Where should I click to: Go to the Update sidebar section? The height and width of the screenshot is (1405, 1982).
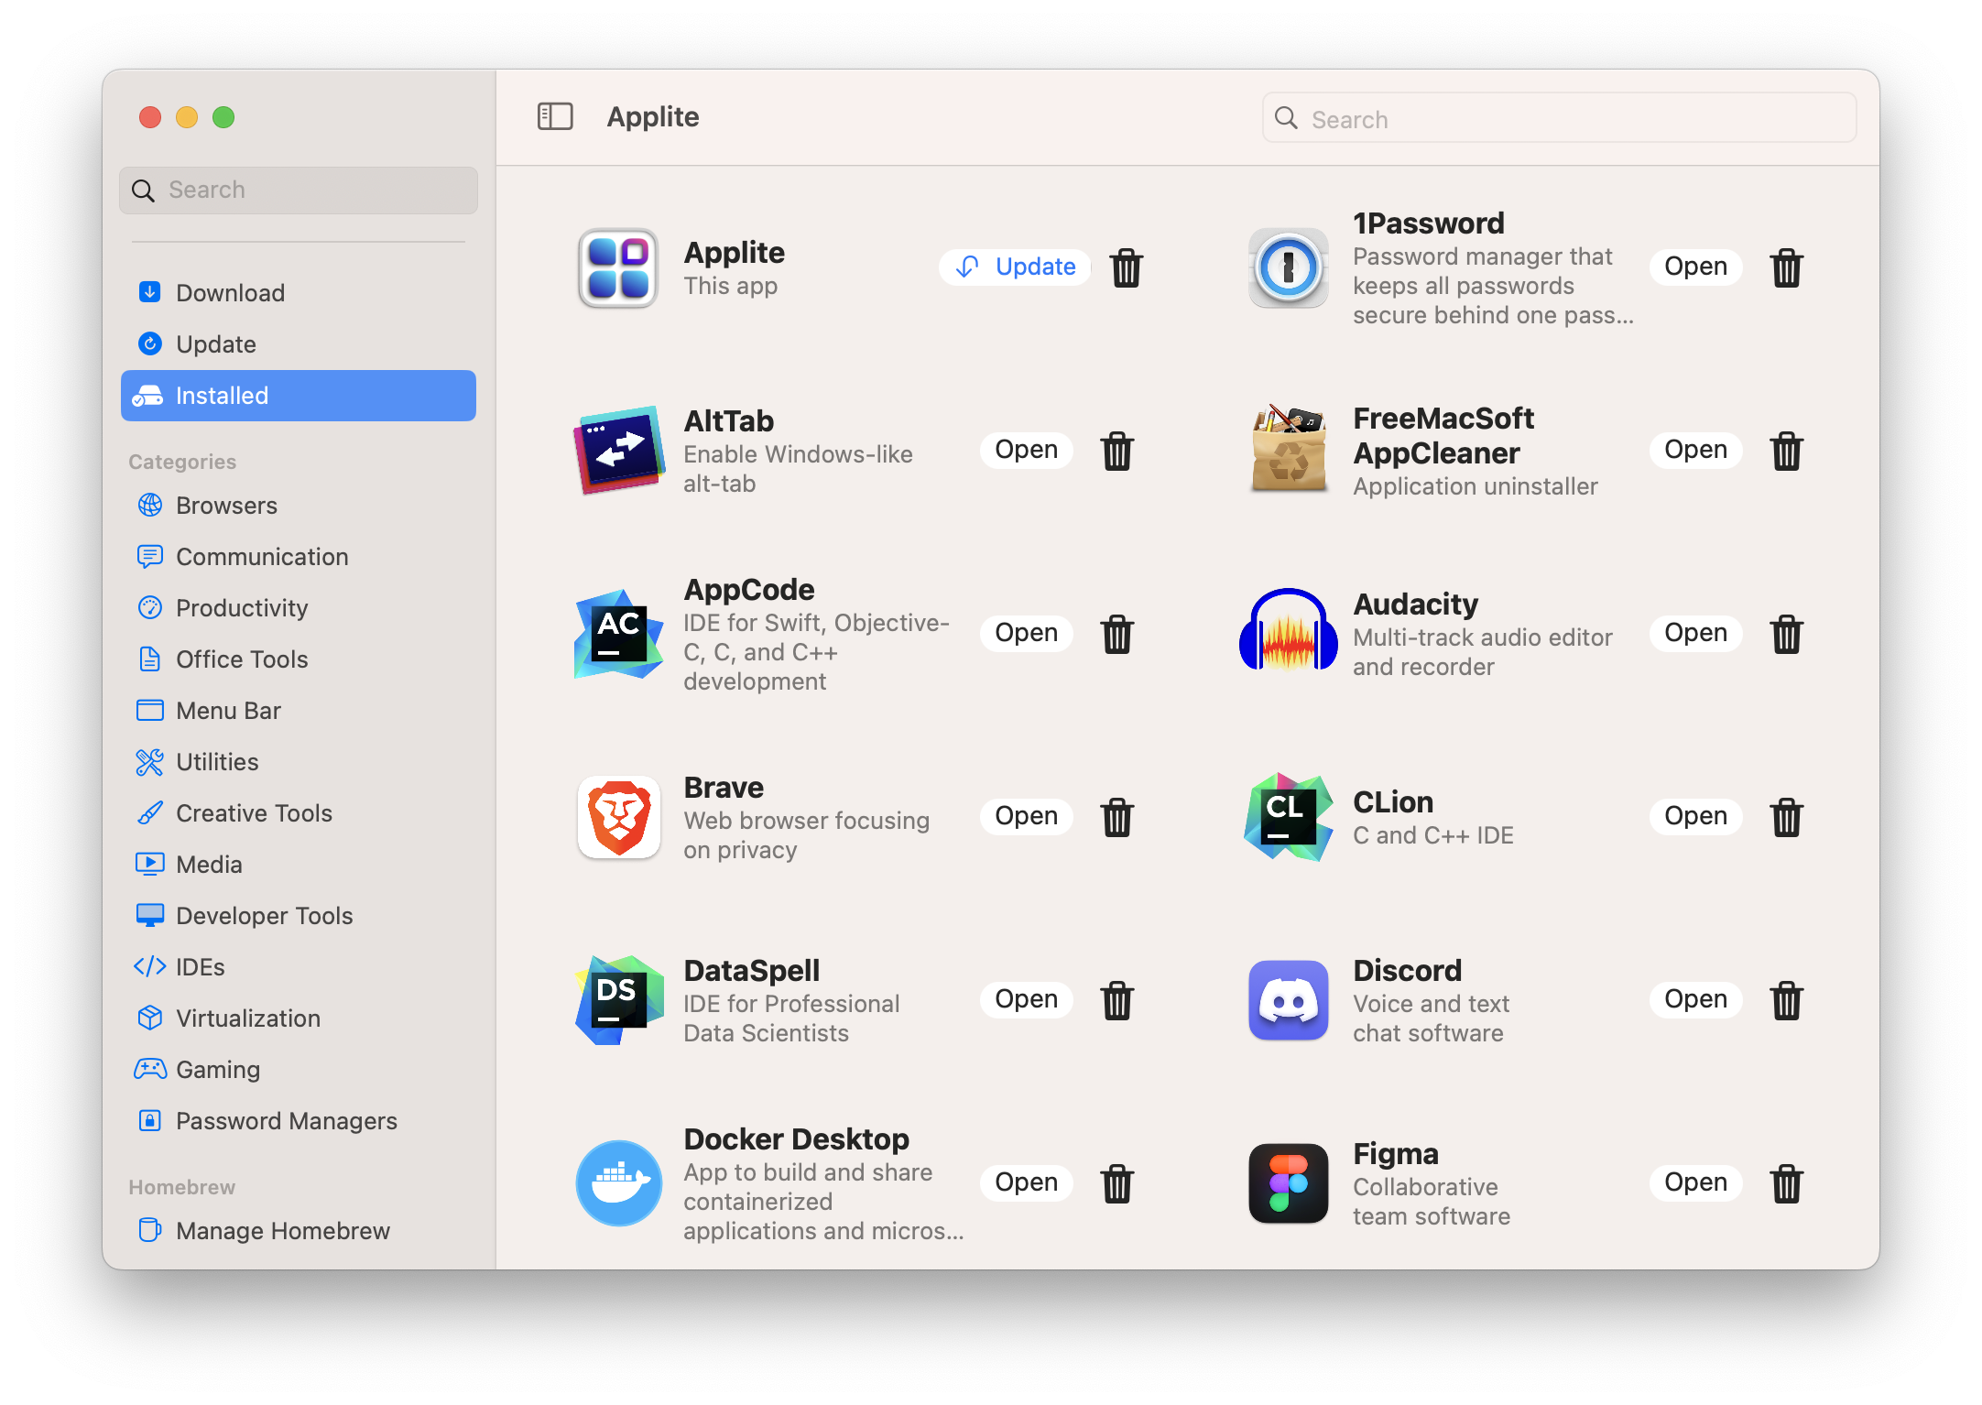299,344
